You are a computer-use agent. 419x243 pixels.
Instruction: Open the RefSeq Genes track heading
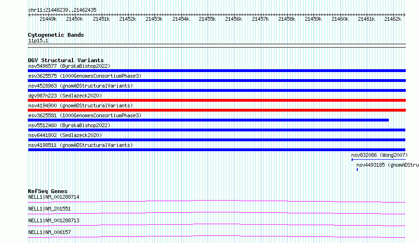tap(48, 191)
